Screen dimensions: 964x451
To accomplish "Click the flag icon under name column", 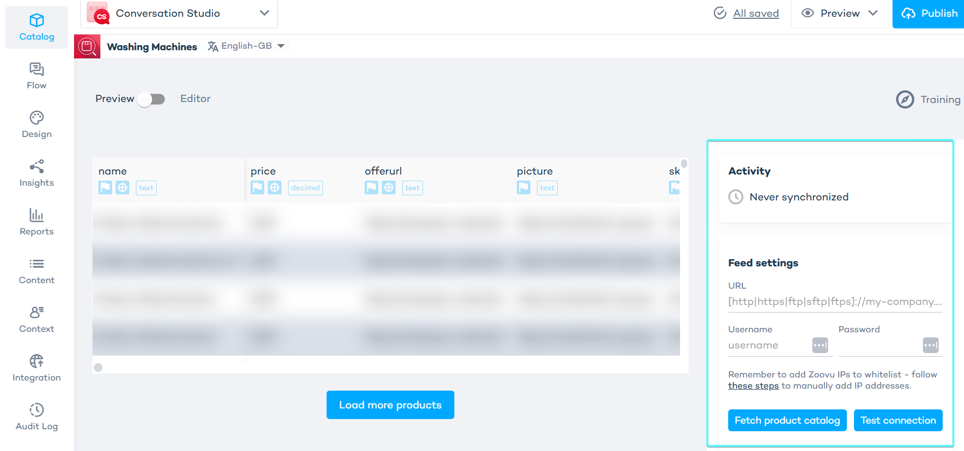I will pos(105,188).
